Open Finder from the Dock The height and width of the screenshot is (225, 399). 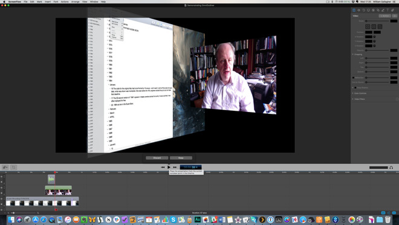tap(11, 220)
